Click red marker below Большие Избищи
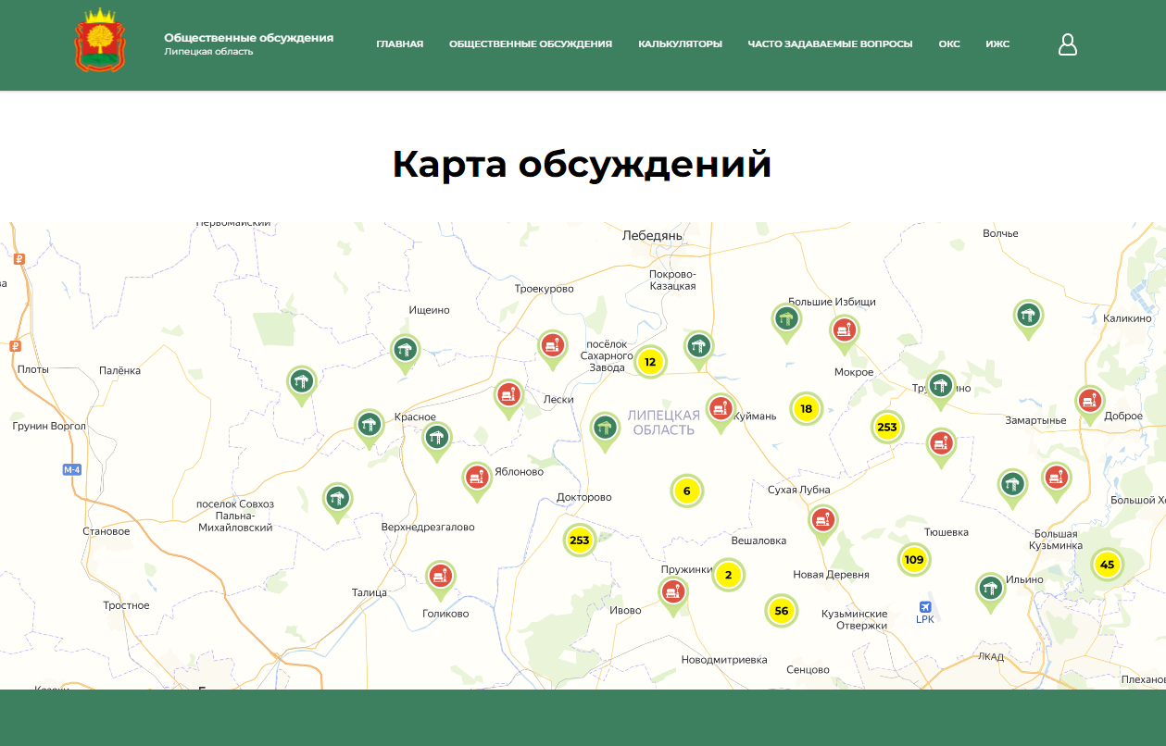1166x746 pixels. (844, 334)
